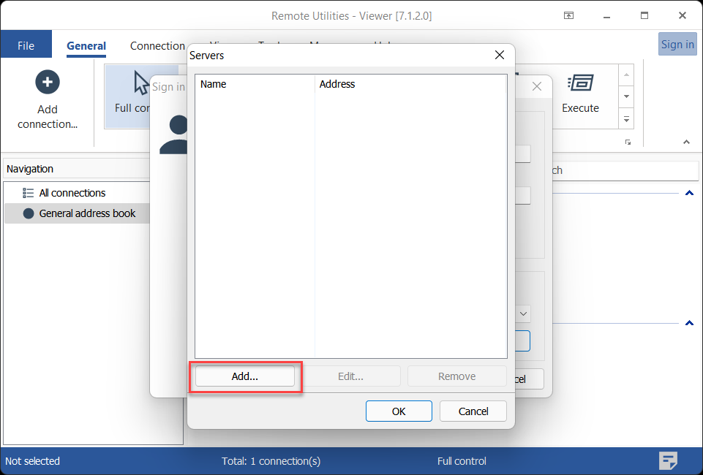Cancel the Servers dialog
The width and height of the screenshot is (703, 475).
click(473, 411)
